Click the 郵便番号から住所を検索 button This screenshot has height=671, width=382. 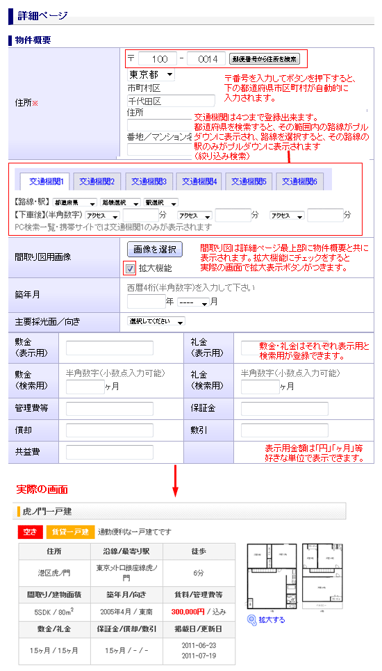point(265,59)
